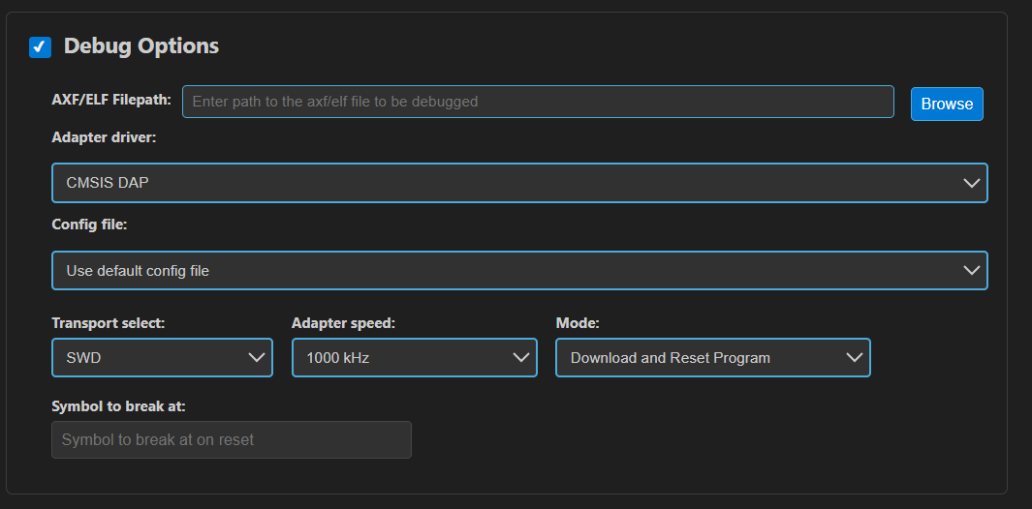This screenshot has width=1032, height=509.
Task: Click the 'Transport select:' label
Action: click(109, 323)
